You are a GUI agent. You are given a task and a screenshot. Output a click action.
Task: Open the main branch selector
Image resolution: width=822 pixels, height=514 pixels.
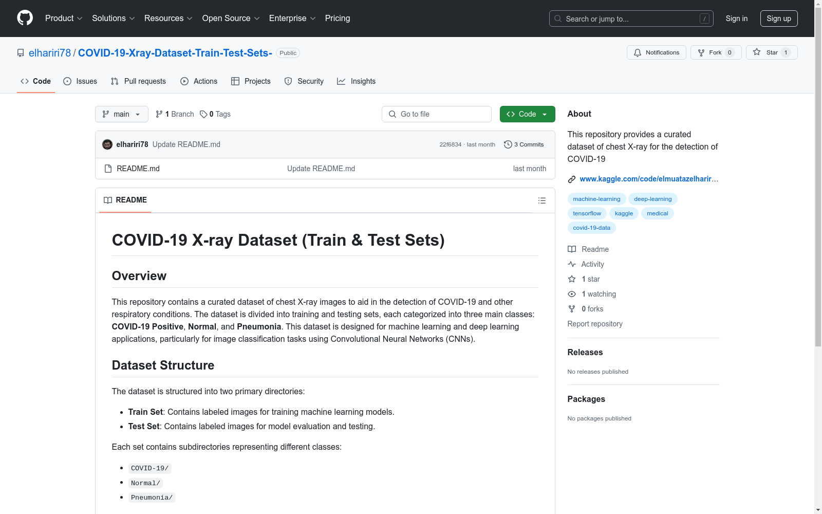(122, 114)
